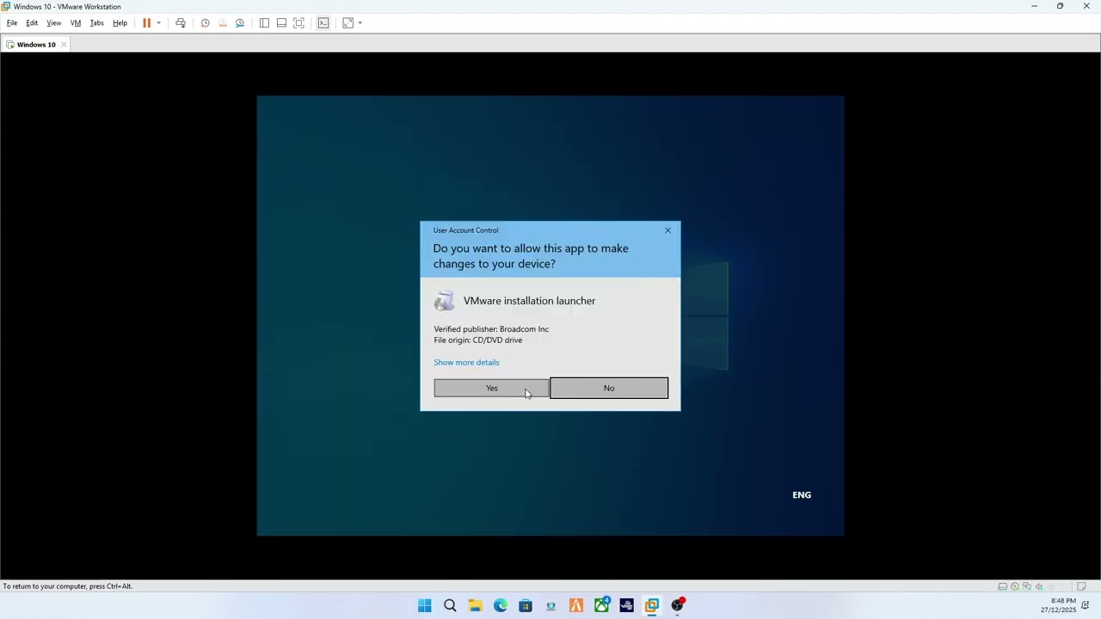Close the Windows 10 VM tab
The image size is (1101, 619).
[x=64, y=45]
